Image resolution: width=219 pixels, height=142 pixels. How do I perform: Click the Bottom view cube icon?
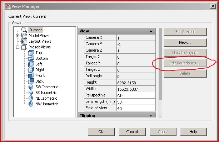coord(31,58)
